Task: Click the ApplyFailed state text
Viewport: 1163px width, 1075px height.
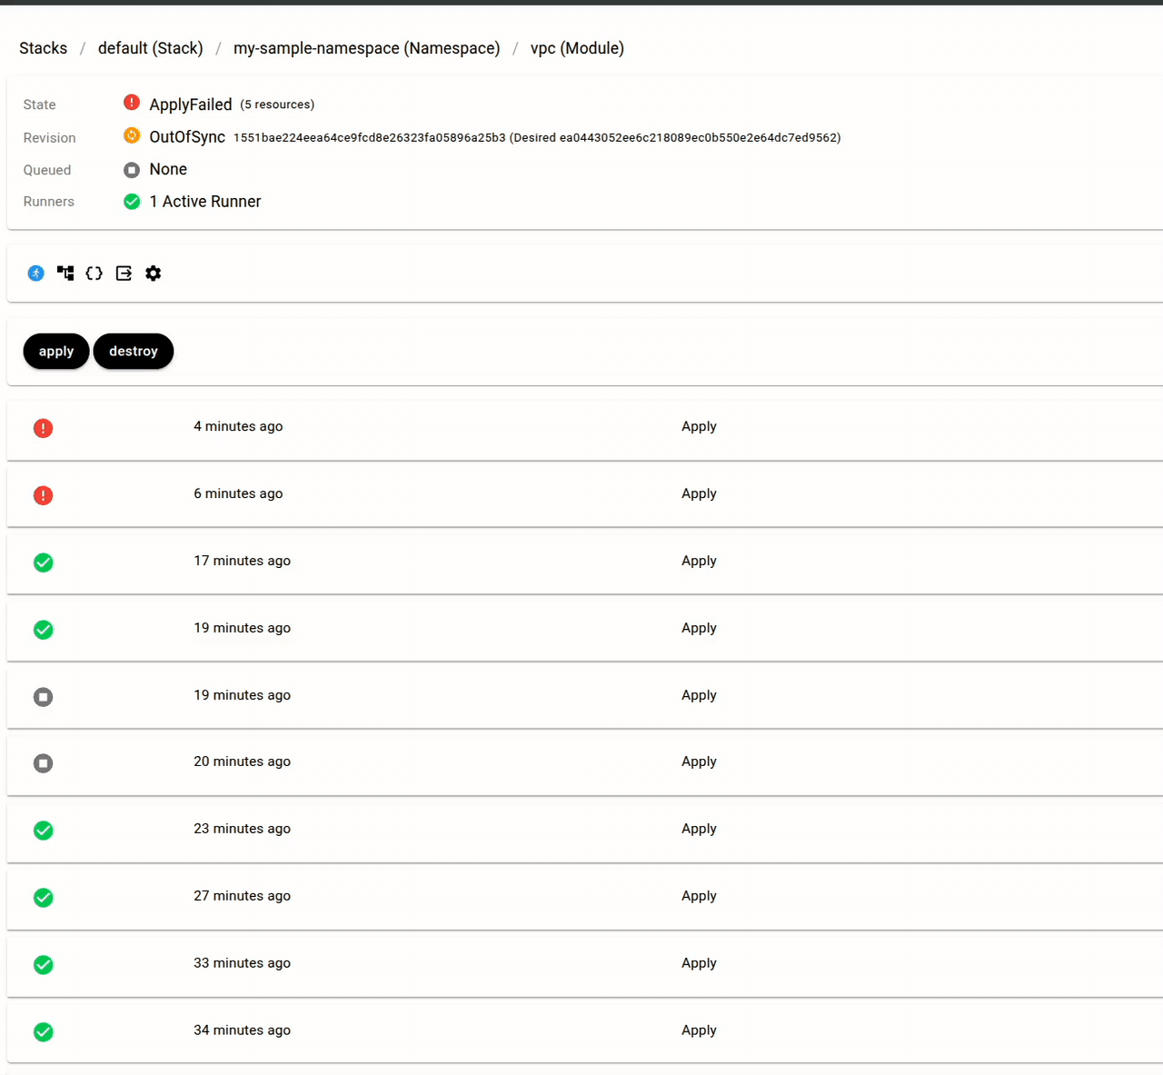Action: [x=191, y=105]
